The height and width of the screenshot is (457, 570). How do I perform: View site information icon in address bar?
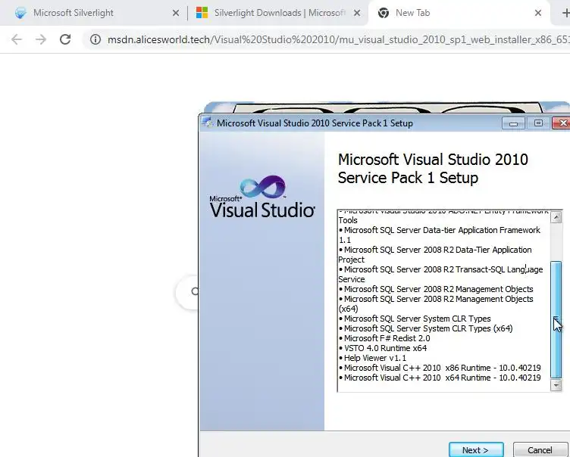(x=96, y=39)
